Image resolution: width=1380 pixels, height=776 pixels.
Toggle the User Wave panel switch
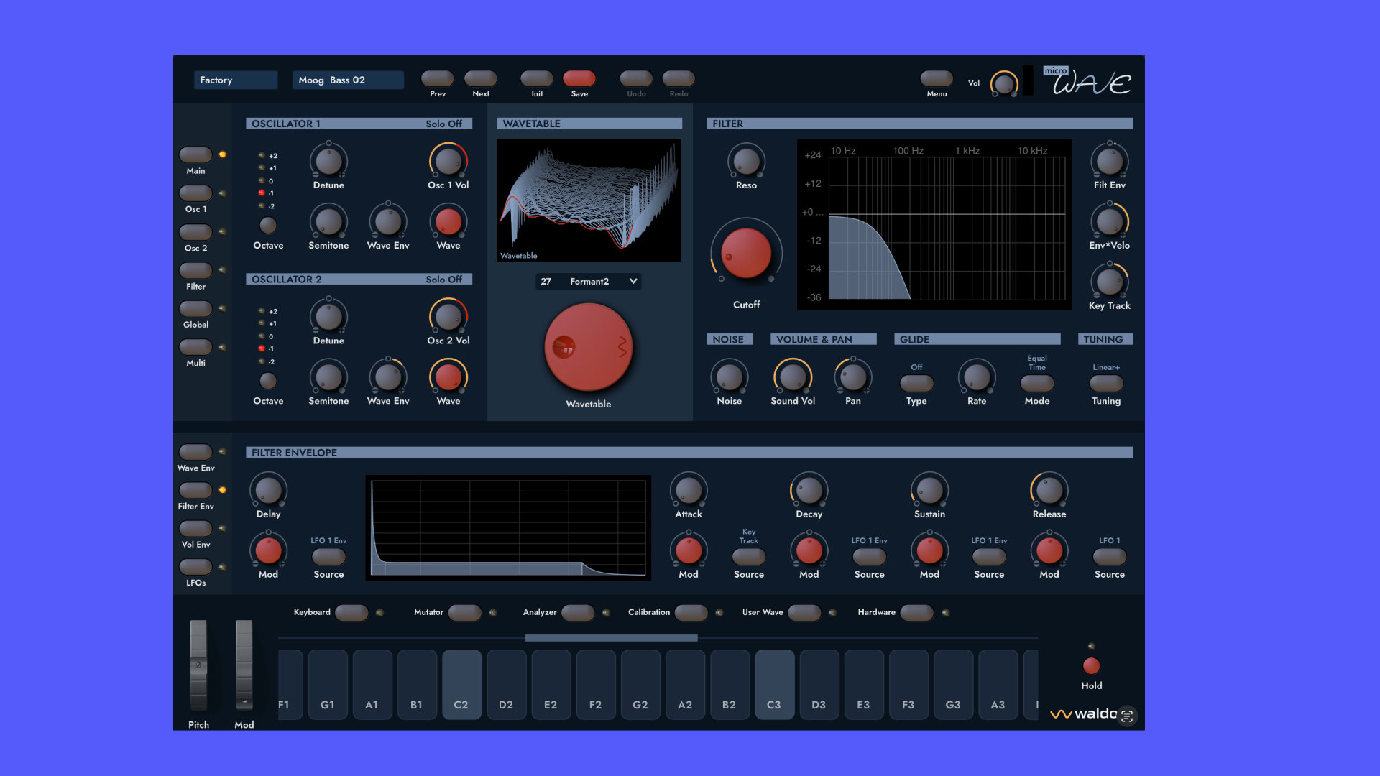(x=804, y=612)
